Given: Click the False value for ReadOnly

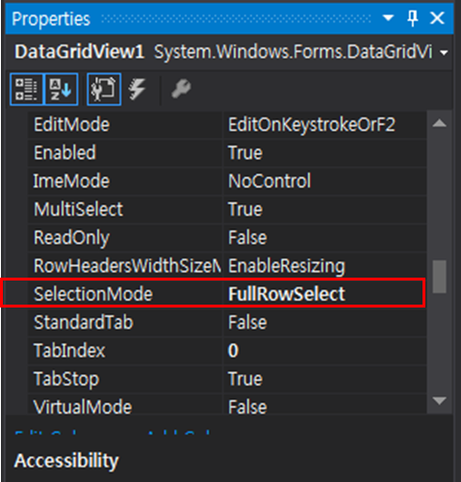Looking at the screenshot, I should [247, 237].
